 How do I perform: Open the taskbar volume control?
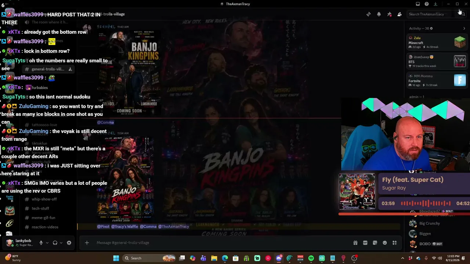tap(440, 258)
